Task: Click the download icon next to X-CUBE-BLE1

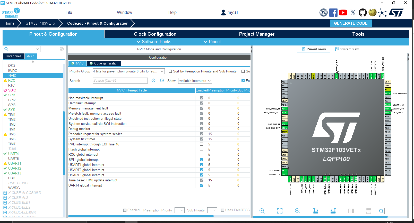Action: pyautogui.click(x=5, y=202)
